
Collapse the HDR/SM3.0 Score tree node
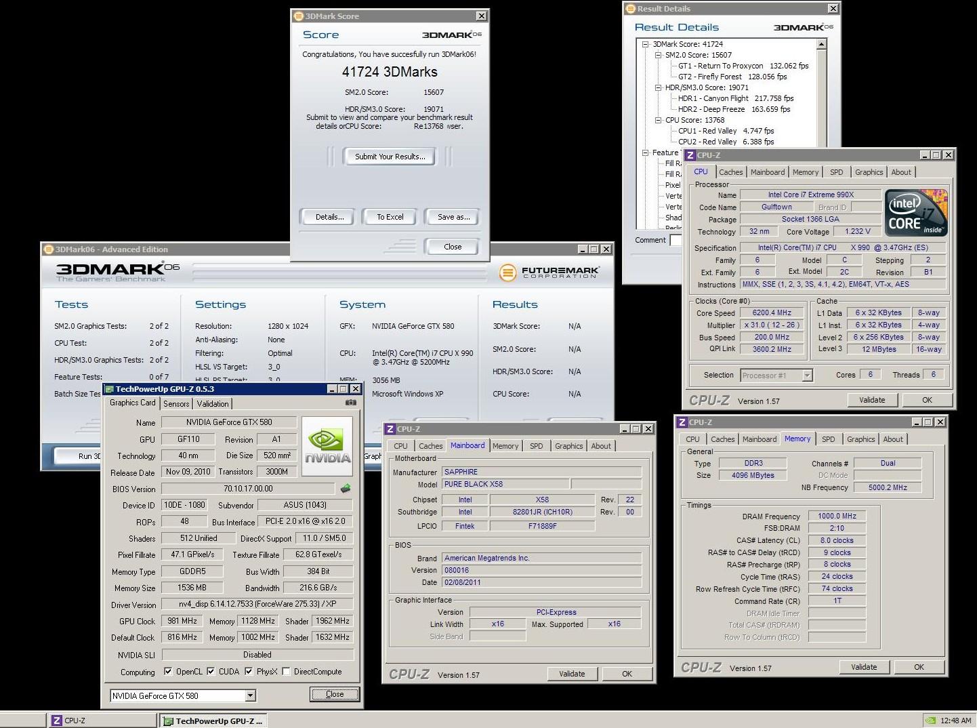tap(658, 87)
